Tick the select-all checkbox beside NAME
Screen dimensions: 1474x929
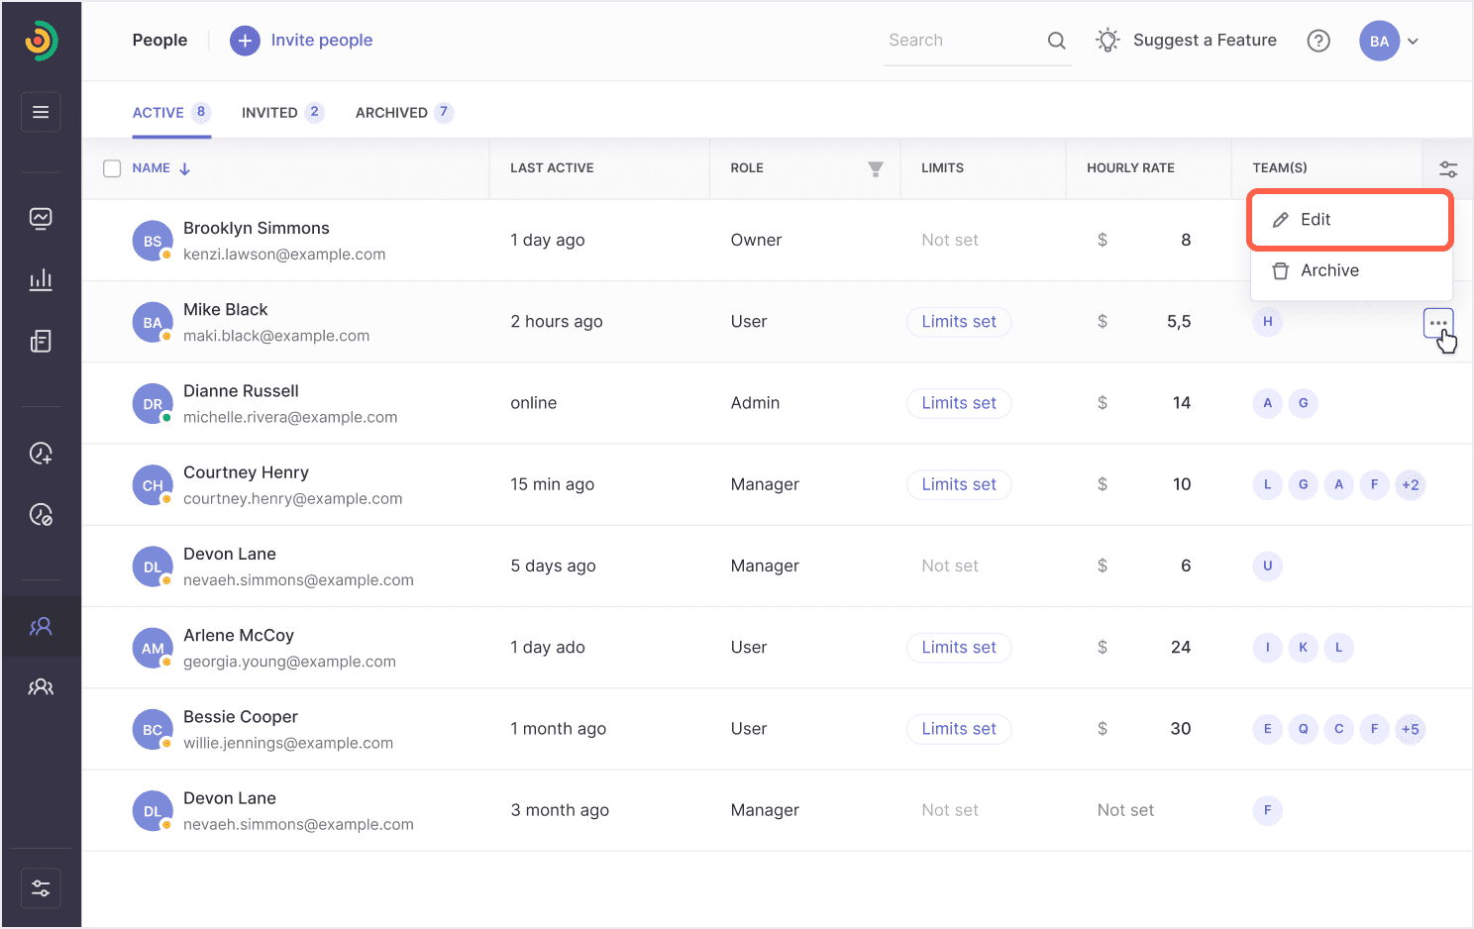pyautogui.click(x=112, y=168)
